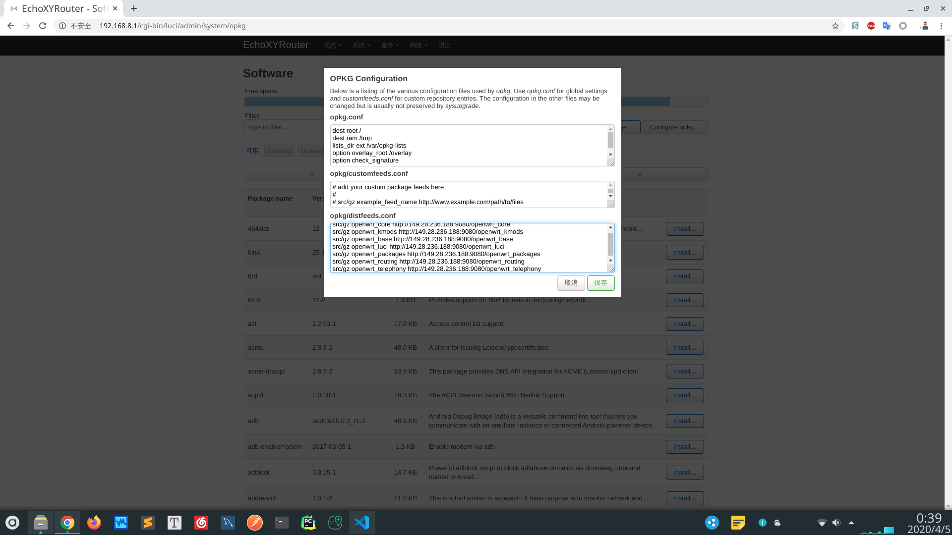Launch Firefox from the taskbar
The width and height of the screenshot is (952, 535).
[94, 523]
